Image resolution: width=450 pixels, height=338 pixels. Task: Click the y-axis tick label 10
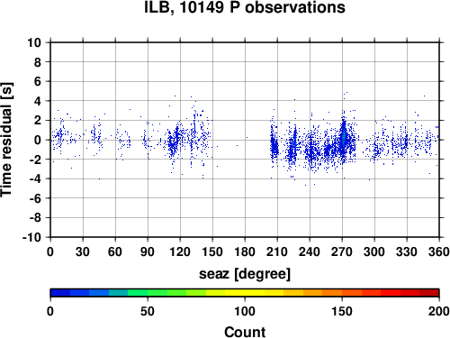pyautogui.click(x=34, y=42)
